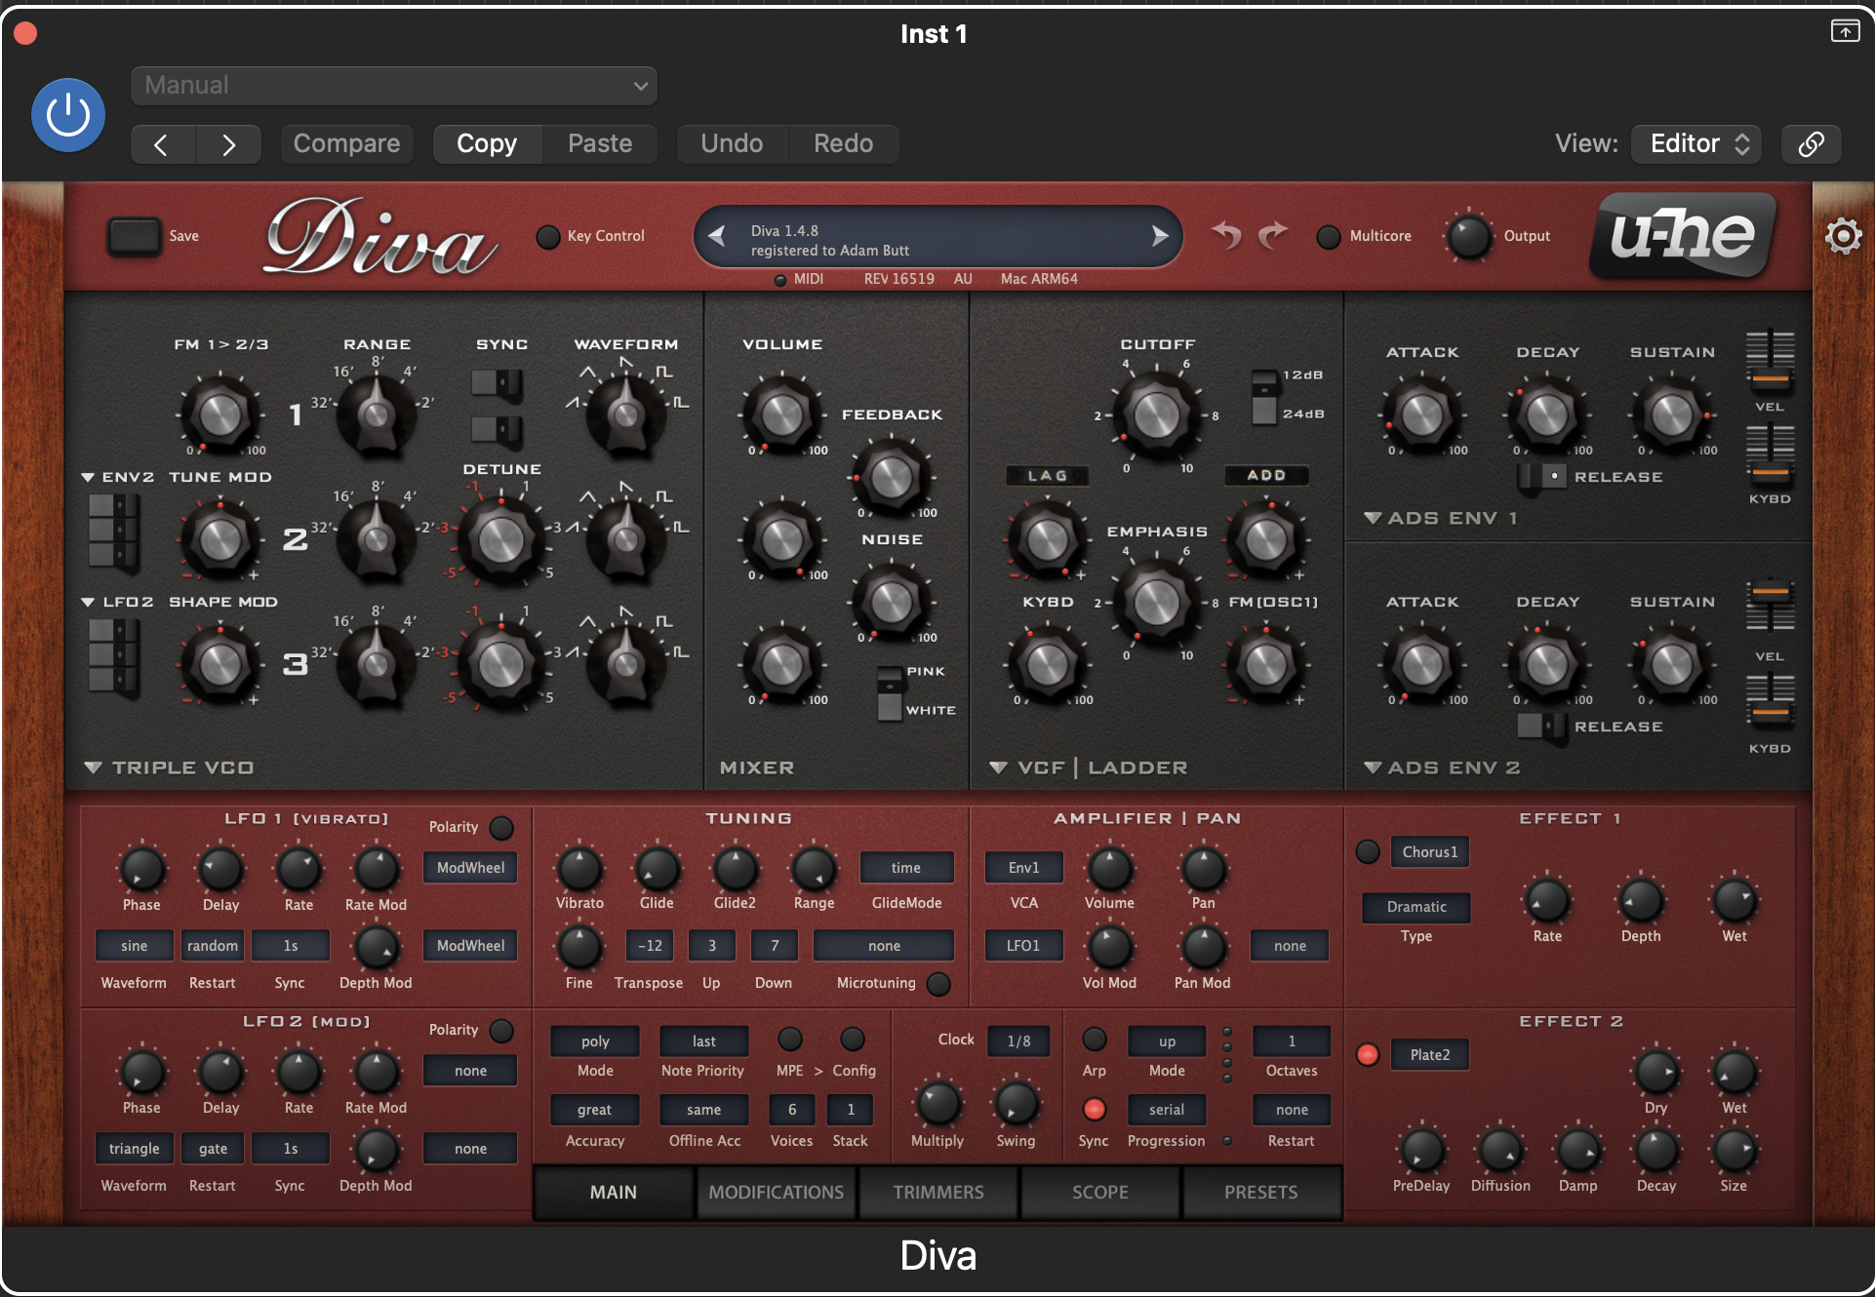Image resolution: width=1875 pixels, height=1297 pixels.
Task: Go to next preset with right chevron
Action: [x=228, y=144]
